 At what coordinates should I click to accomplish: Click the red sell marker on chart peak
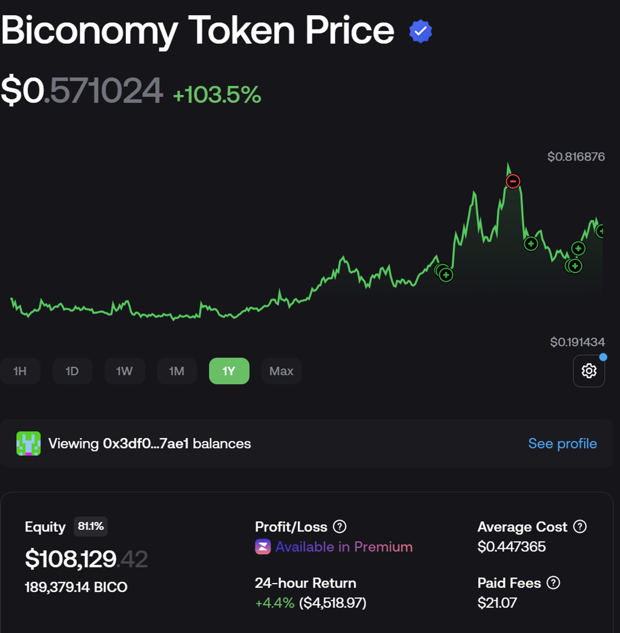click(513, 181)
